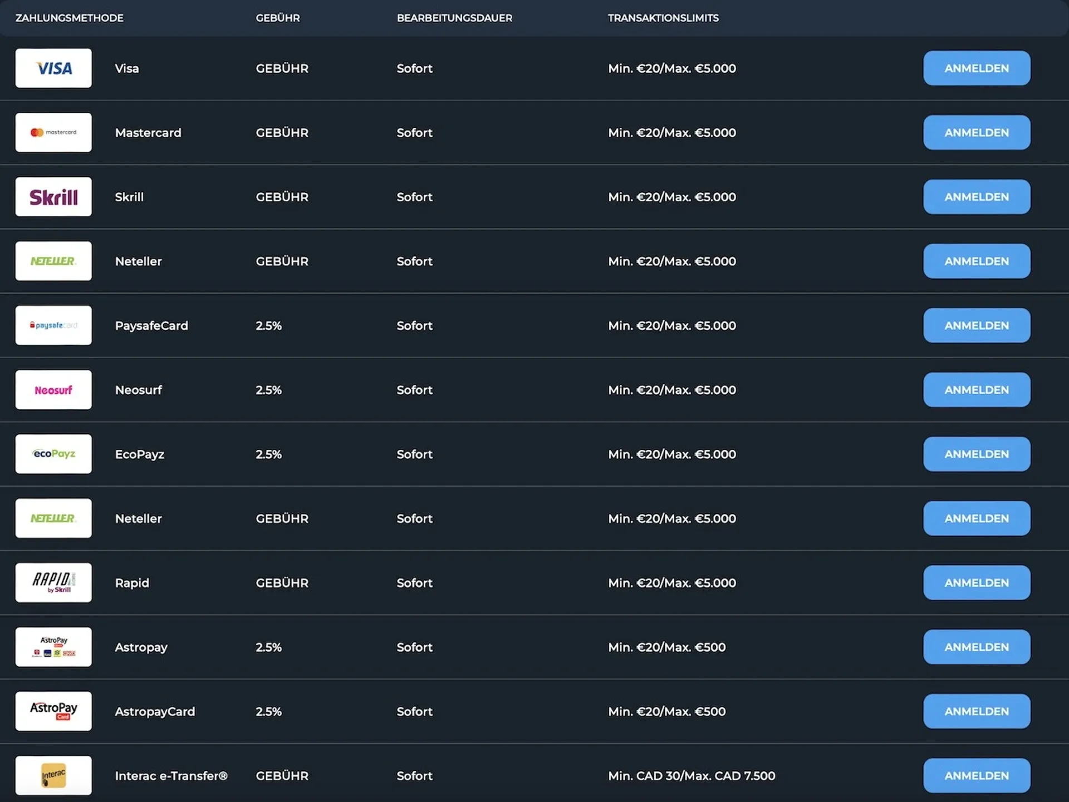The height and width of the screenshot is (802, 1069).
Task: Click the AstroPay Card logo icon
Action: point(53,711)
